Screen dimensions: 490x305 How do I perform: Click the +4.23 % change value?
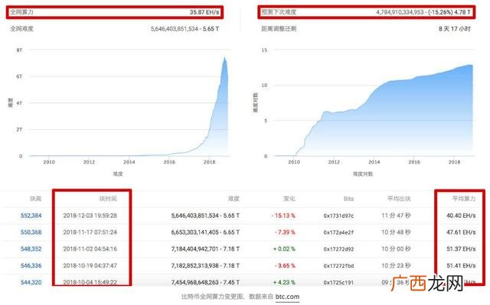(284, 282)
